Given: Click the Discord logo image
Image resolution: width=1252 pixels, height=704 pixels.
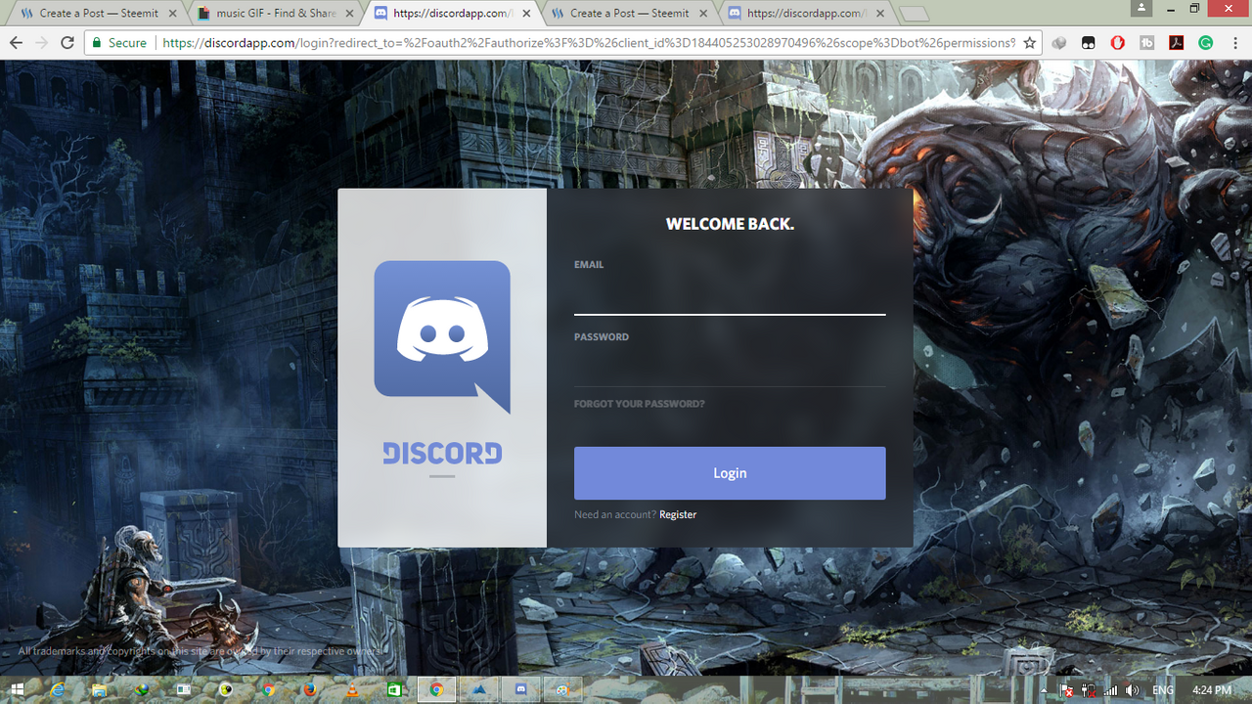Looking at the screenshot, I should coord(442,337).
